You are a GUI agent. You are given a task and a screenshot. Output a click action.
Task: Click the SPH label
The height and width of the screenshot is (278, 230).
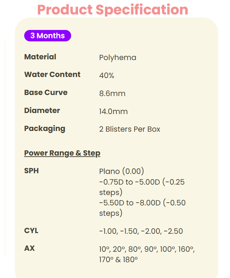(x=31, y=171)
